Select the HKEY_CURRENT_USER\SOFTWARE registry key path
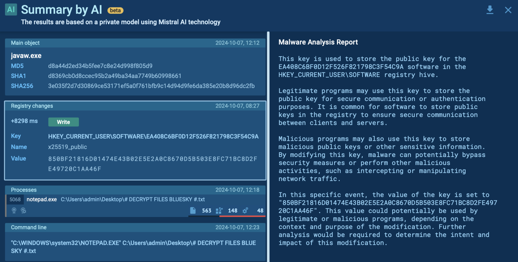Image resolution: width=518 pixels, height=262 pixels. pos(153,137)
